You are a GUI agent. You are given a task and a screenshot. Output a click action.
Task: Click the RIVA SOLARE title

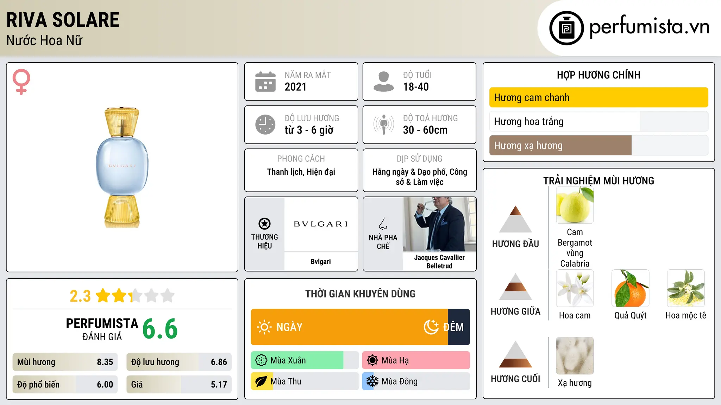pos(63,20)
